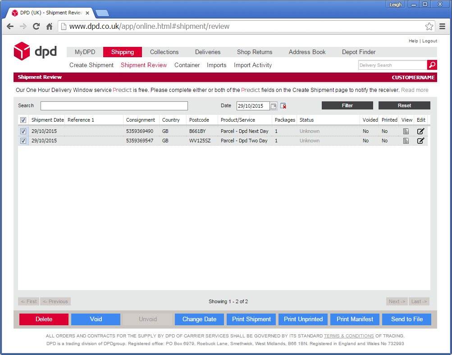
Task: Edit the shipment with consignment 5359369547
Action: (420, 141)
